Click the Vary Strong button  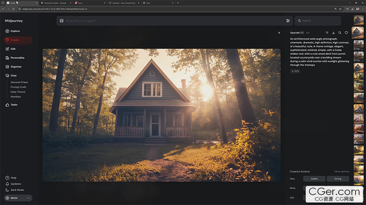[x=338, y=179]
